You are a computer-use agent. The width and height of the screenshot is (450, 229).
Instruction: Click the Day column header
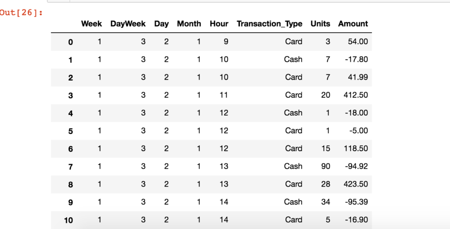pyautogui.click(x=161, y=24)
